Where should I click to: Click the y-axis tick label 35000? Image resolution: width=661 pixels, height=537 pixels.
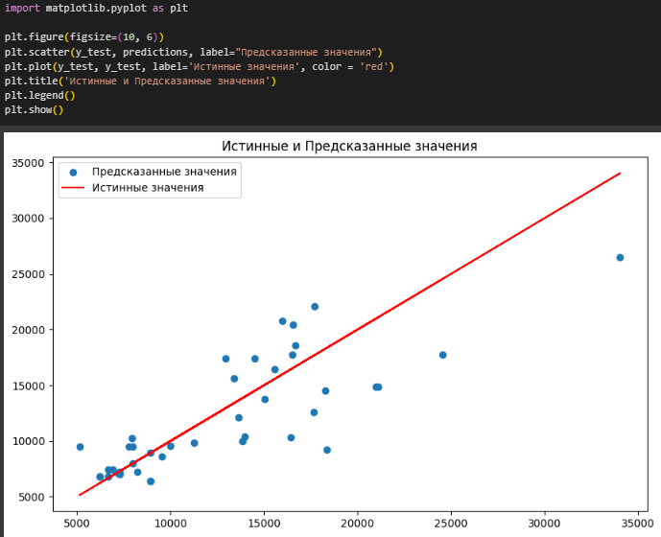point(28,163)
